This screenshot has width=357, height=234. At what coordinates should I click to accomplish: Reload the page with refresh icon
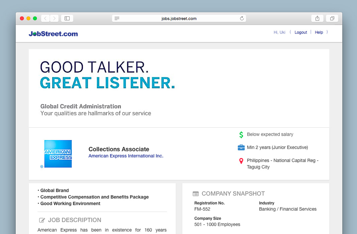click(x=242, y=18)
